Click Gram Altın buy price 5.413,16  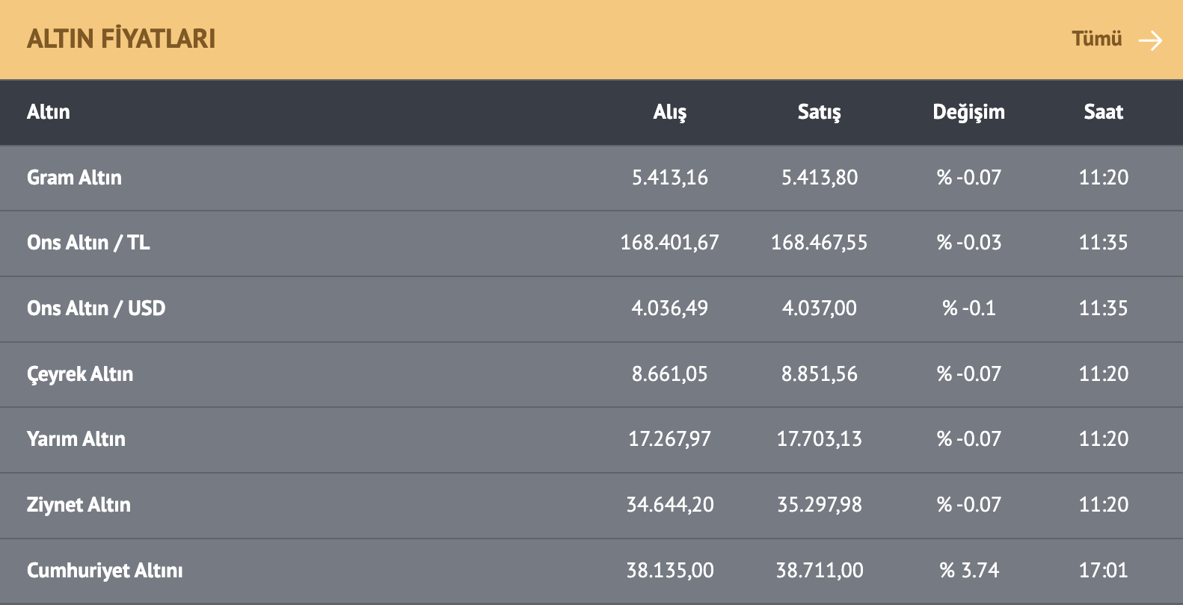669,178
